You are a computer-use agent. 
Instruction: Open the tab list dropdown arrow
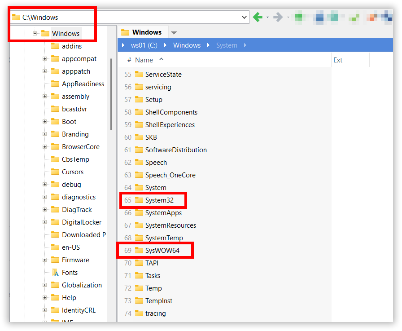coord(174,33)
